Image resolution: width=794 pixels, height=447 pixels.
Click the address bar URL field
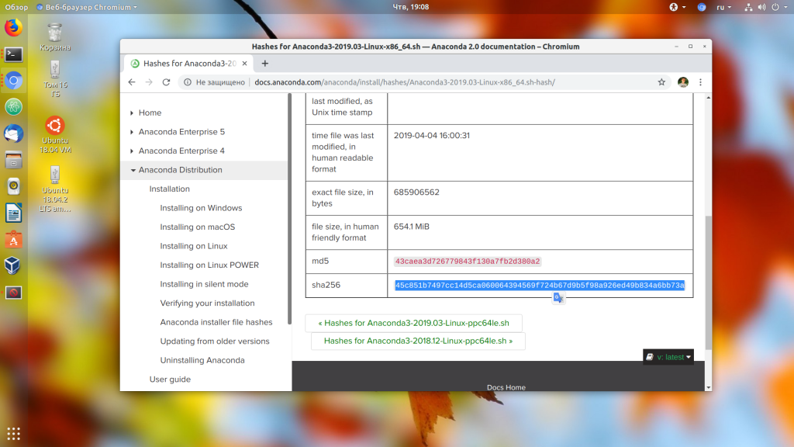tap(405, 82)
